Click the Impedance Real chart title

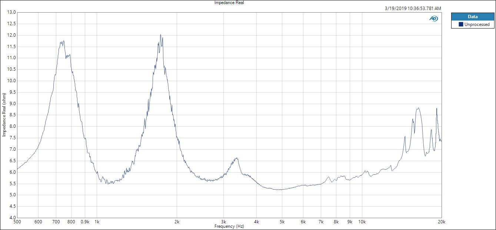229,3
